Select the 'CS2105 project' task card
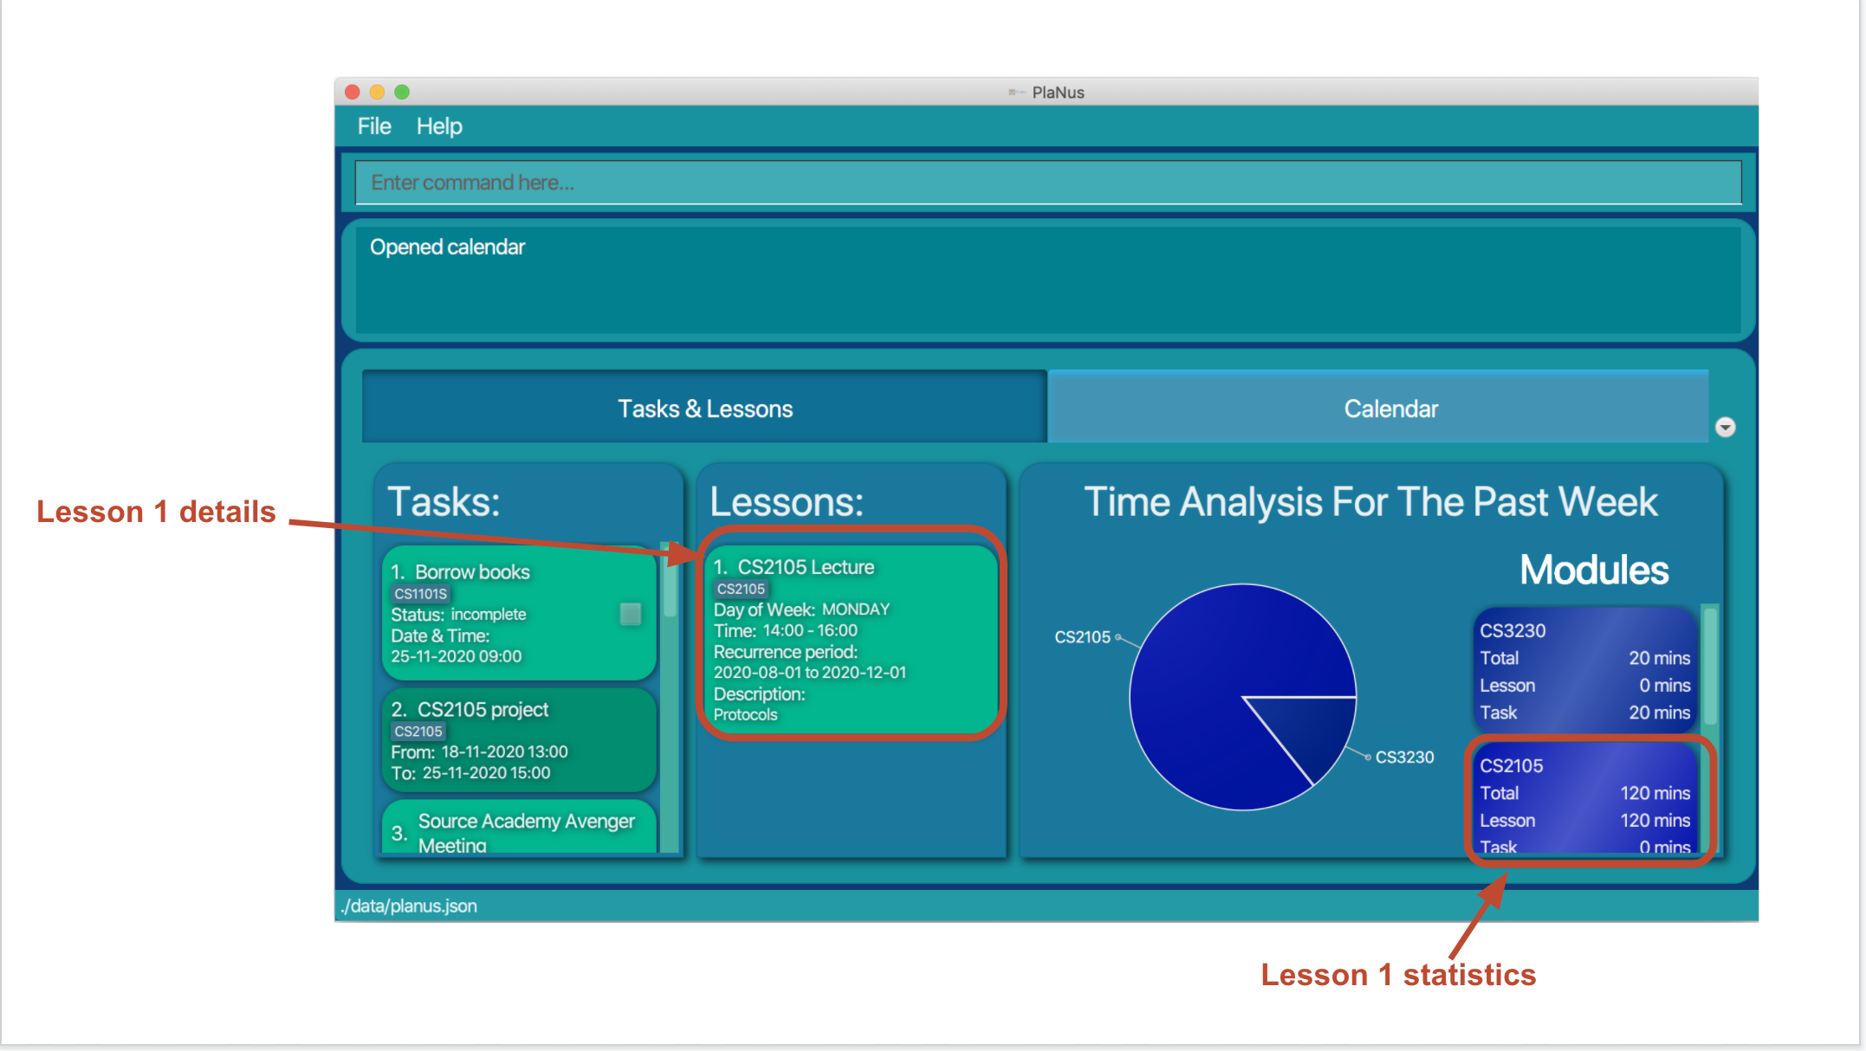This screenshot has height=1051, width=1866. tap(519, 740)
